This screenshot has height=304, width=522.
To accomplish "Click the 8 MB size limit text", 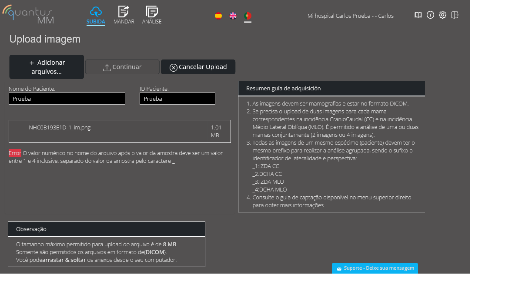I will tap(170, 244).
